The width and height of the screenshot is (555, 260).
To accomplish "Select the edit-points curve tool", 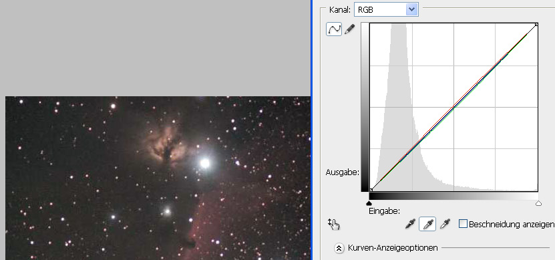I will pos(334,29).
